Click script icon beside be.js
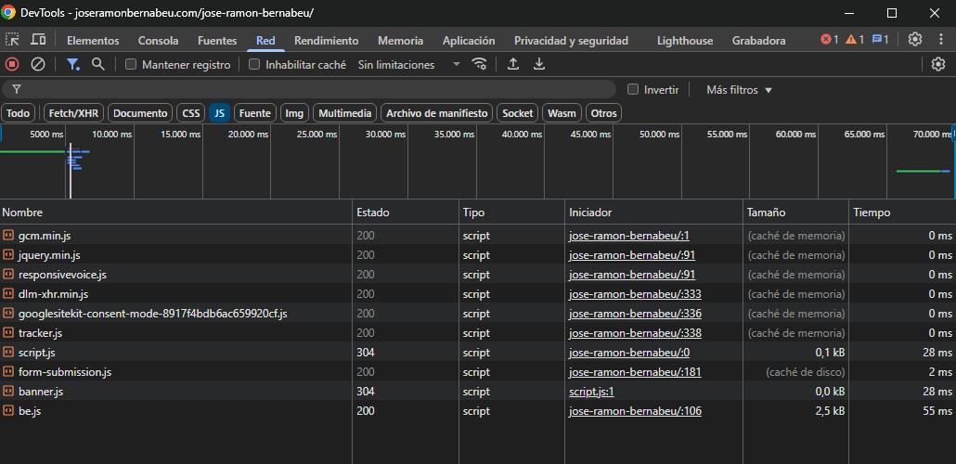 8,411
